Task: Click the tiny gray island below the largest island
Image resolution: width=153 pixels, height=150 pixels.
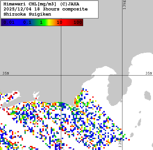Action: [140, 112]
